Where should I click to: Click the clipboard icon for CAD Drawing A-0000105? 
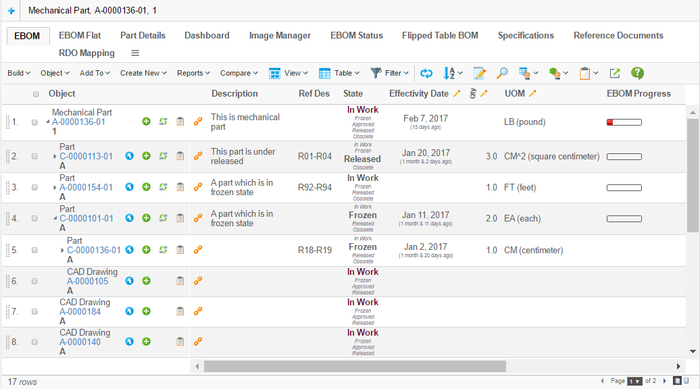click(180, 281)
